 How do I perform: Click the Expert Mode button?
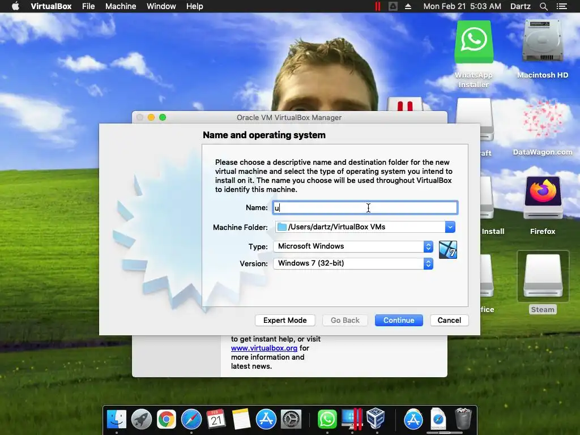[285, 321]
